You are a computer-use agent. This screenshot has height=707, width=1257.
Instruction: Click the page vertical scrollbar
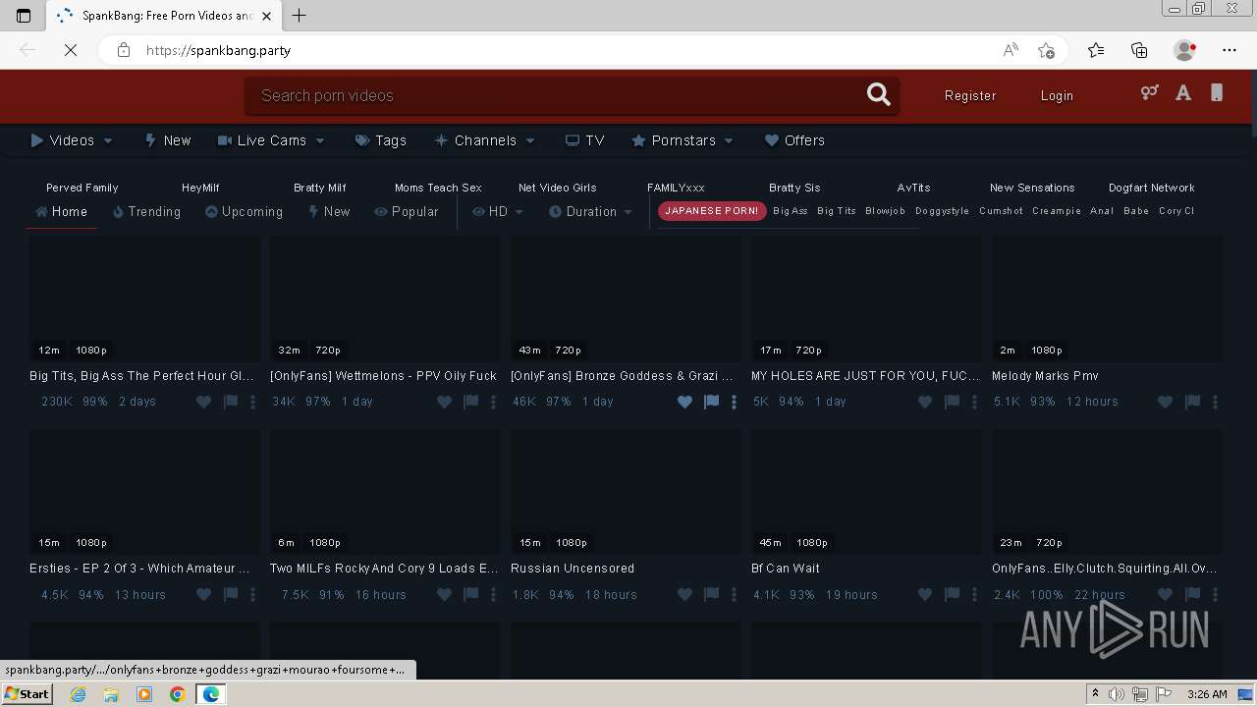click(1252, 373)
